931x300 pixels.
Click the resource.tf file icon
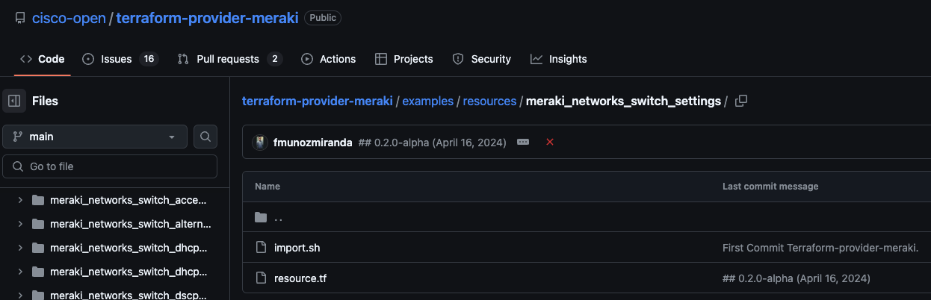tap(261, 278)
